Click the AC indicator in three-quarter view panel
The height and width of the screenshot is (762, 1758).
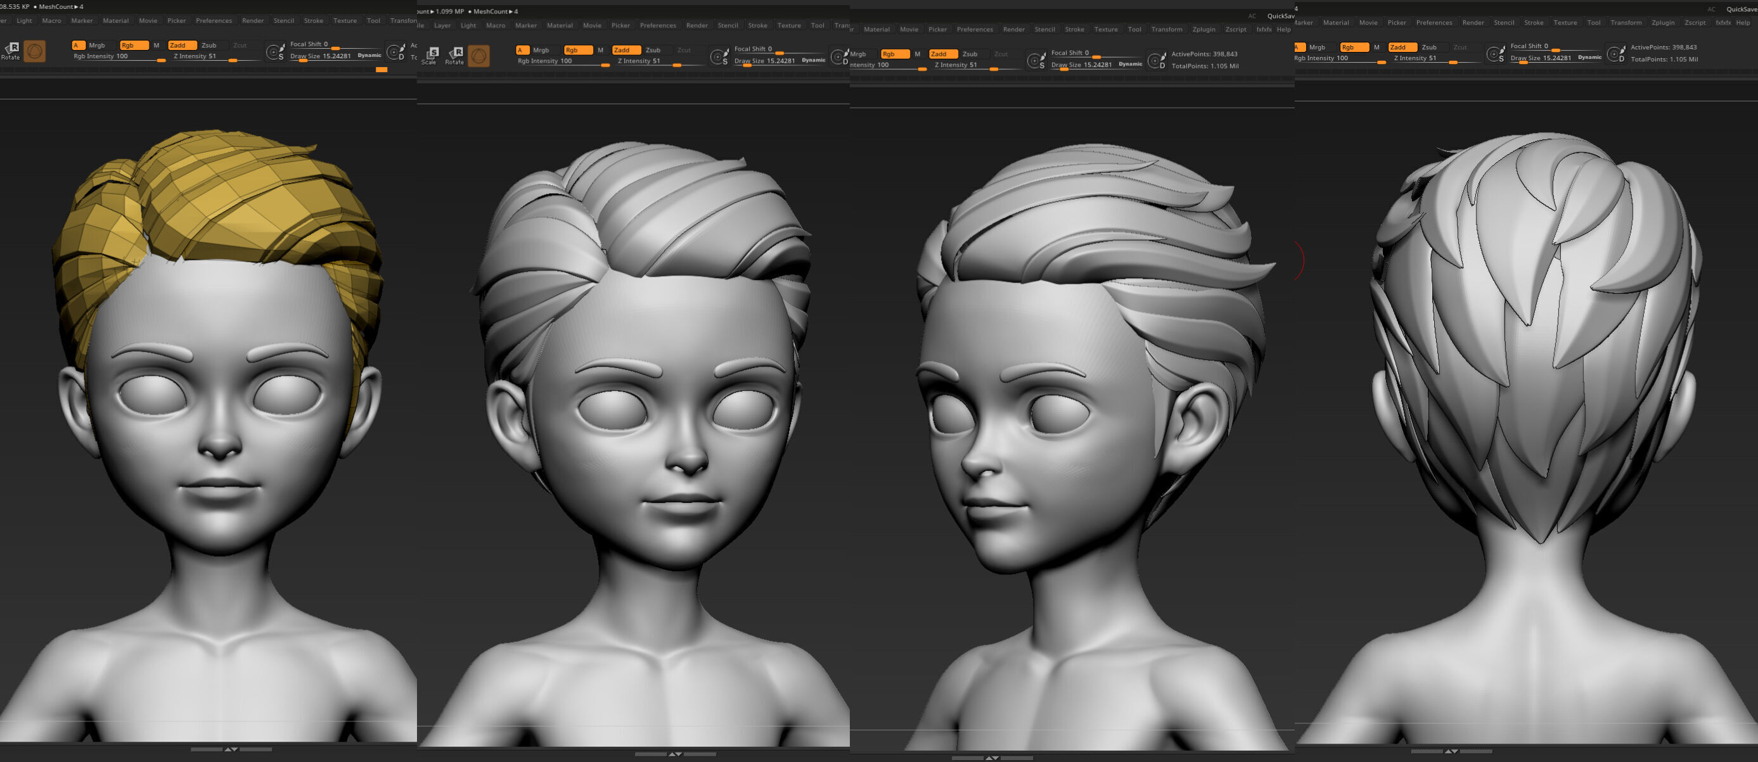click(x=1252, y=16)
